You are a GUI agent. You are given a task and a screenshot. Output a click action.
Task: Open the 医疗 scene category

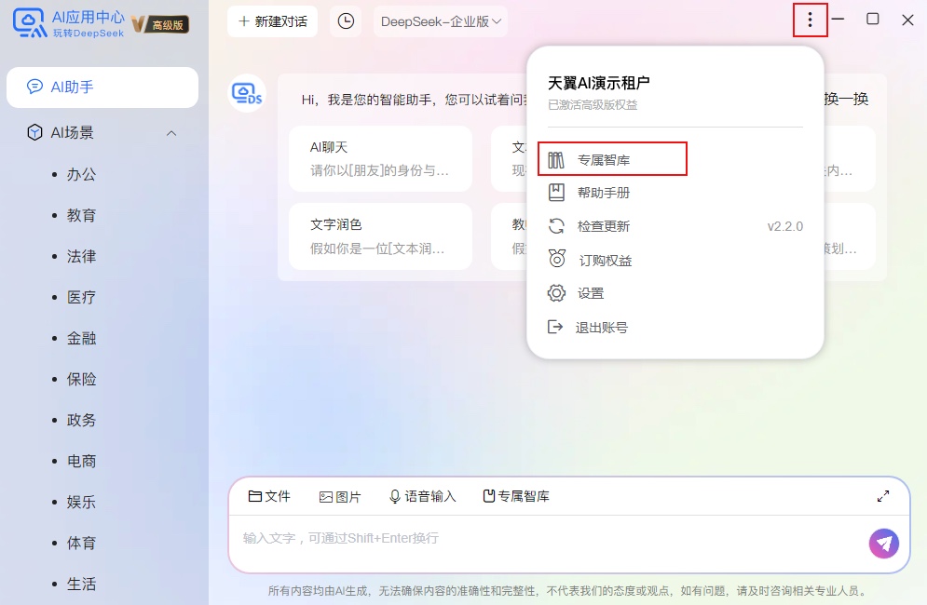click(x=82, y=297)
